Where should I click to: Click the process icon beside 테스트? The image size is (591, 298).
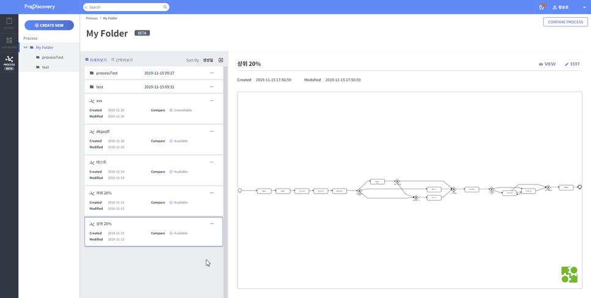[x=92, y=162]
